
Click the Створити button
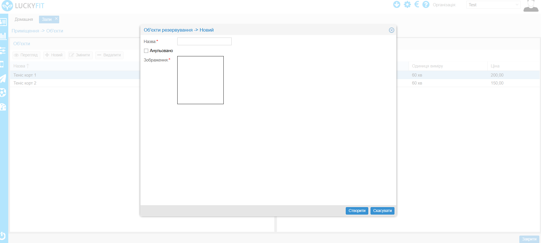point(357,211)
